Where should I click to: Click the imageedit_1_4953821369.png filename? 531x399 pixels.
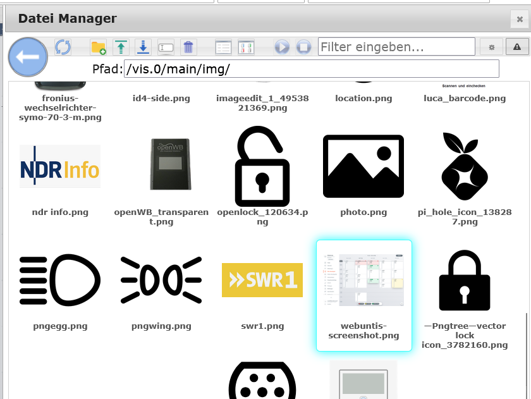tap(262, 103)
